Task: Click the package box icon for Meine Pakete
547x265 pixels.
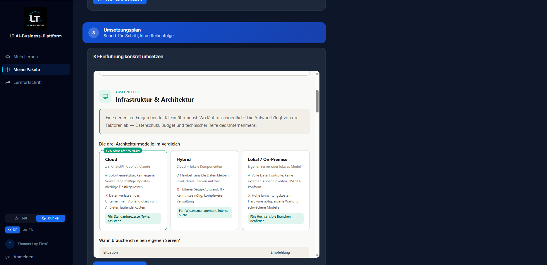Action: (8, 70)
